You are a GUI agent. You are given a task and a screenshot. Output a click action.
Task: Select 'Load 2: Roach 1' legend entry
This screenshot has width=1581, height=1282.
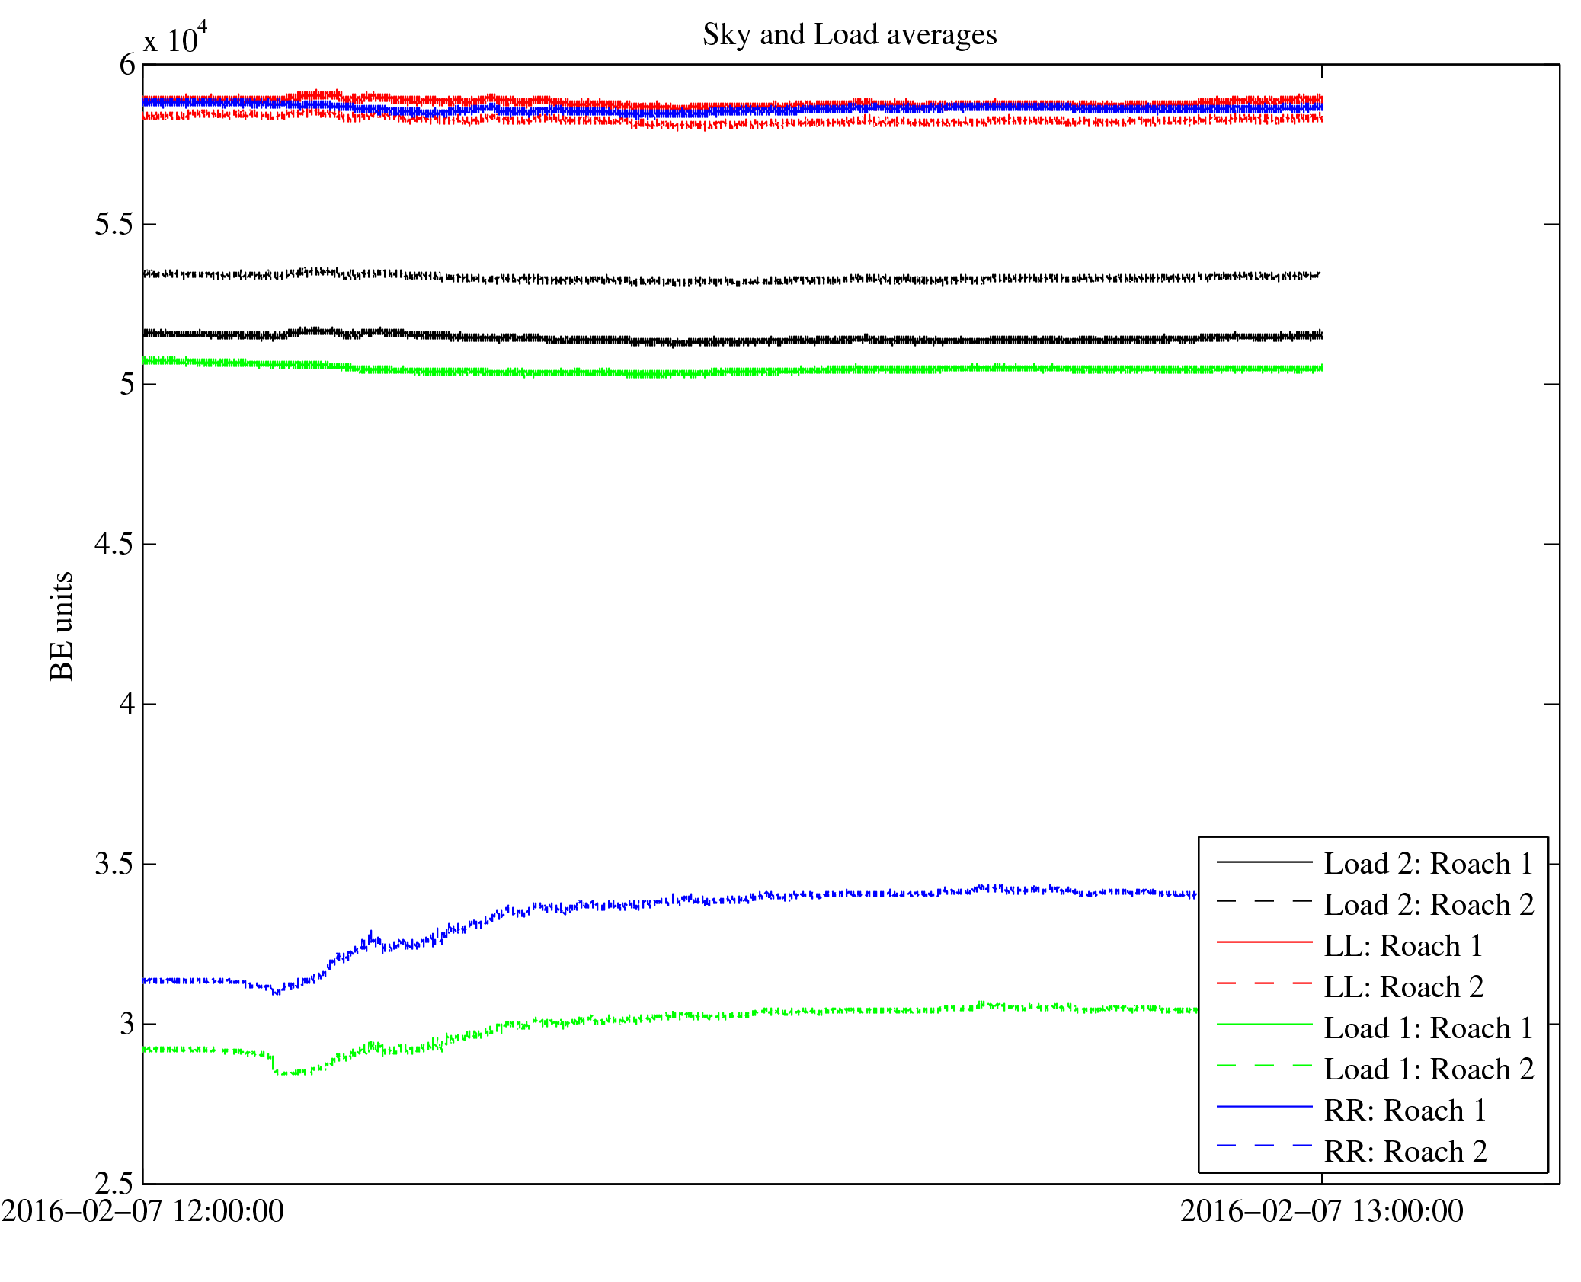(1428, 864)
